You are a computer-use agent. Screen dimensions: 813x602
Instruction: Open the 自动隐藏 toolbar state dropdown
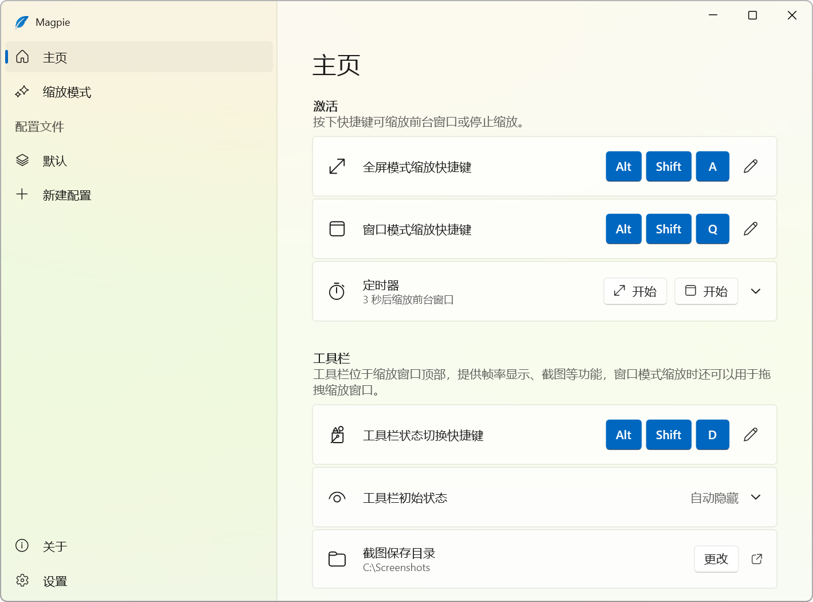[726, 498]
